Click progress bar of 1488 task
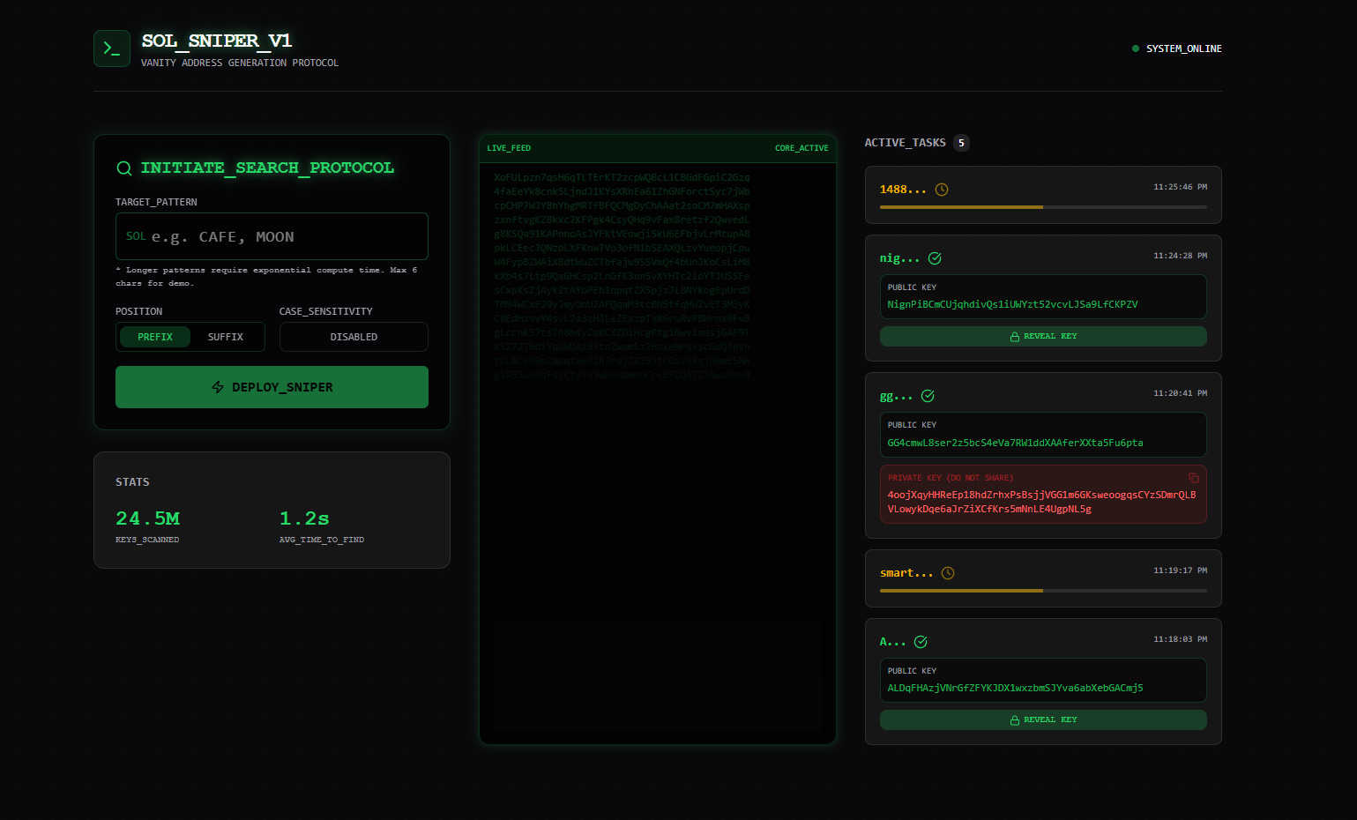 tap(1043, 207)
